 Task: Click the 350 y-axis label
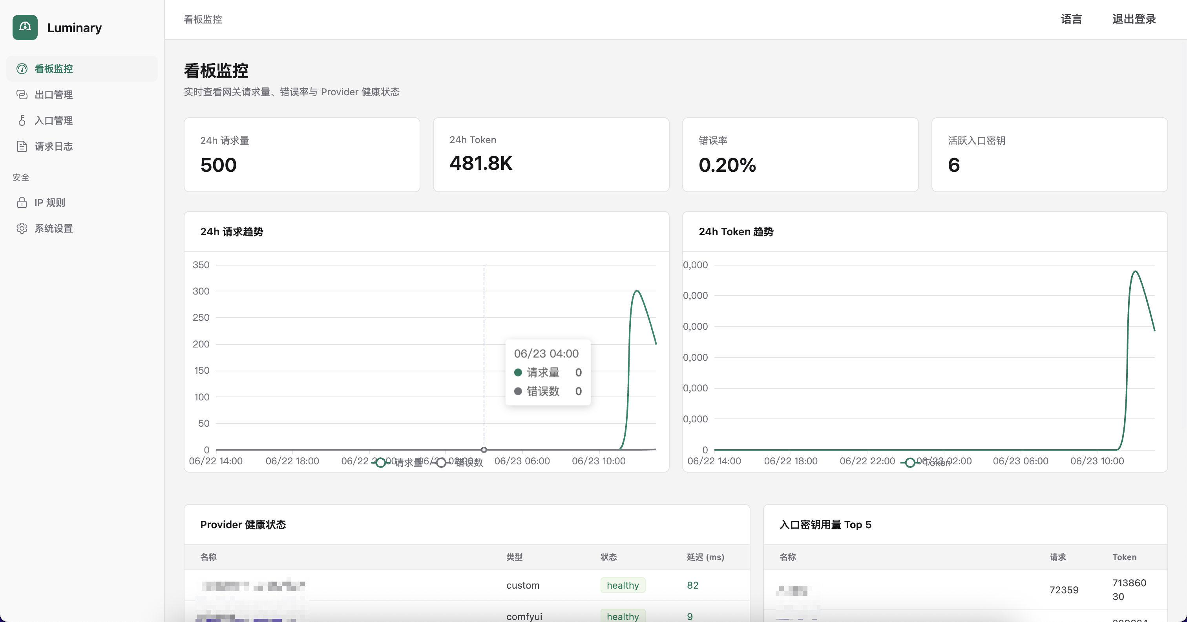201,265
